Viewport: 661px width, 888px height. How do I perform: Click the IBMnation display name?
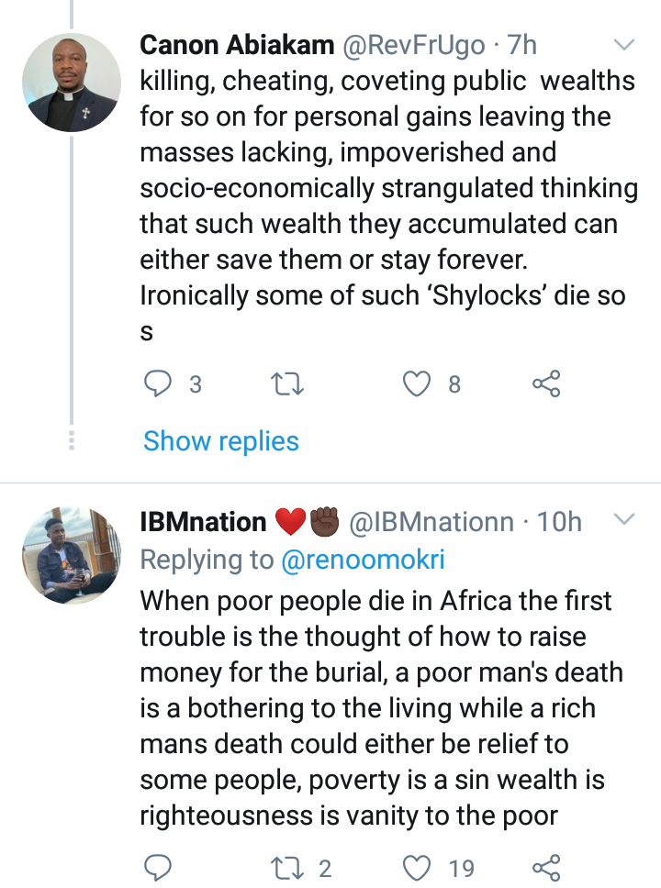(x=203, y=522)
